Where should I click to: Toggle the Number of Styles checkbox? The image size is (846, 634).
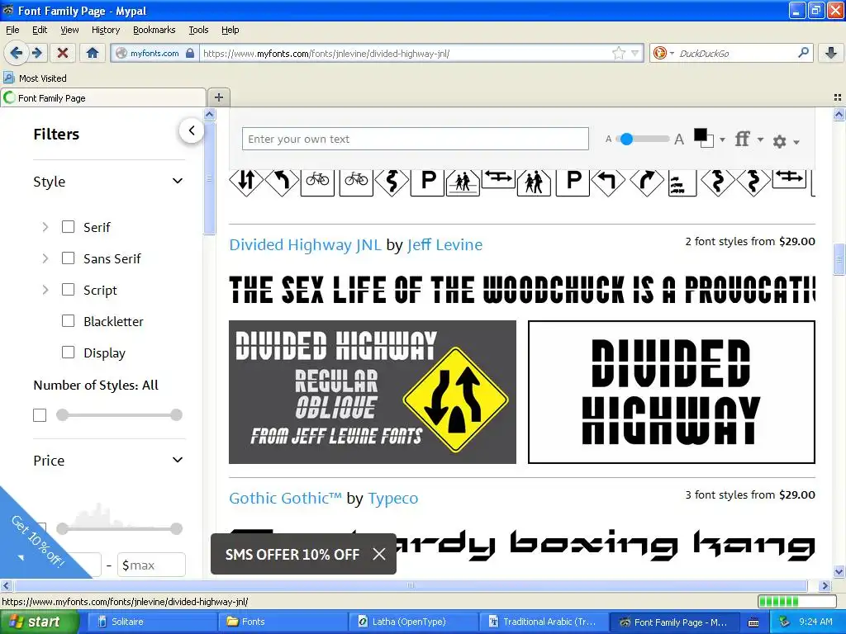40,415
